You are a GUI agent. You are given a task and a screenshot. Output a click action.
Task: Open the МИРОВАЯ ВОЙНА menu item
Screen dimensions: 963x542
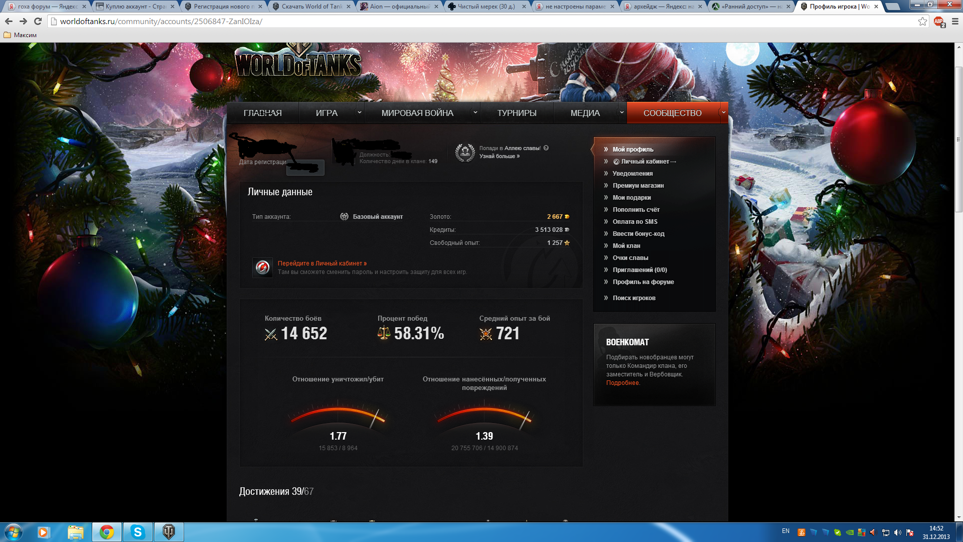(417, 113)
